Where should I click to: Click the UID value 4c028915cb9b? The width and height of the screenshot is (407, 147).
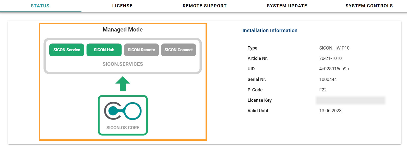[334, 69]
